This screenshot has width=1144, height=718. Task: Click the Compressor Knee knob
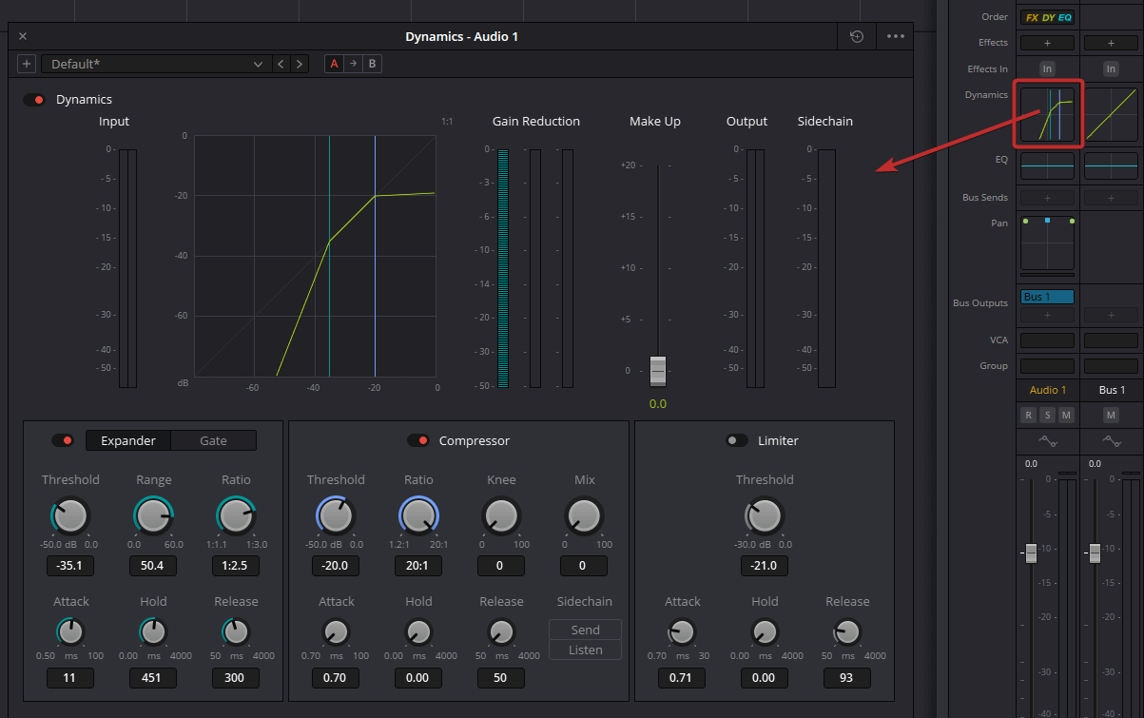501,515
